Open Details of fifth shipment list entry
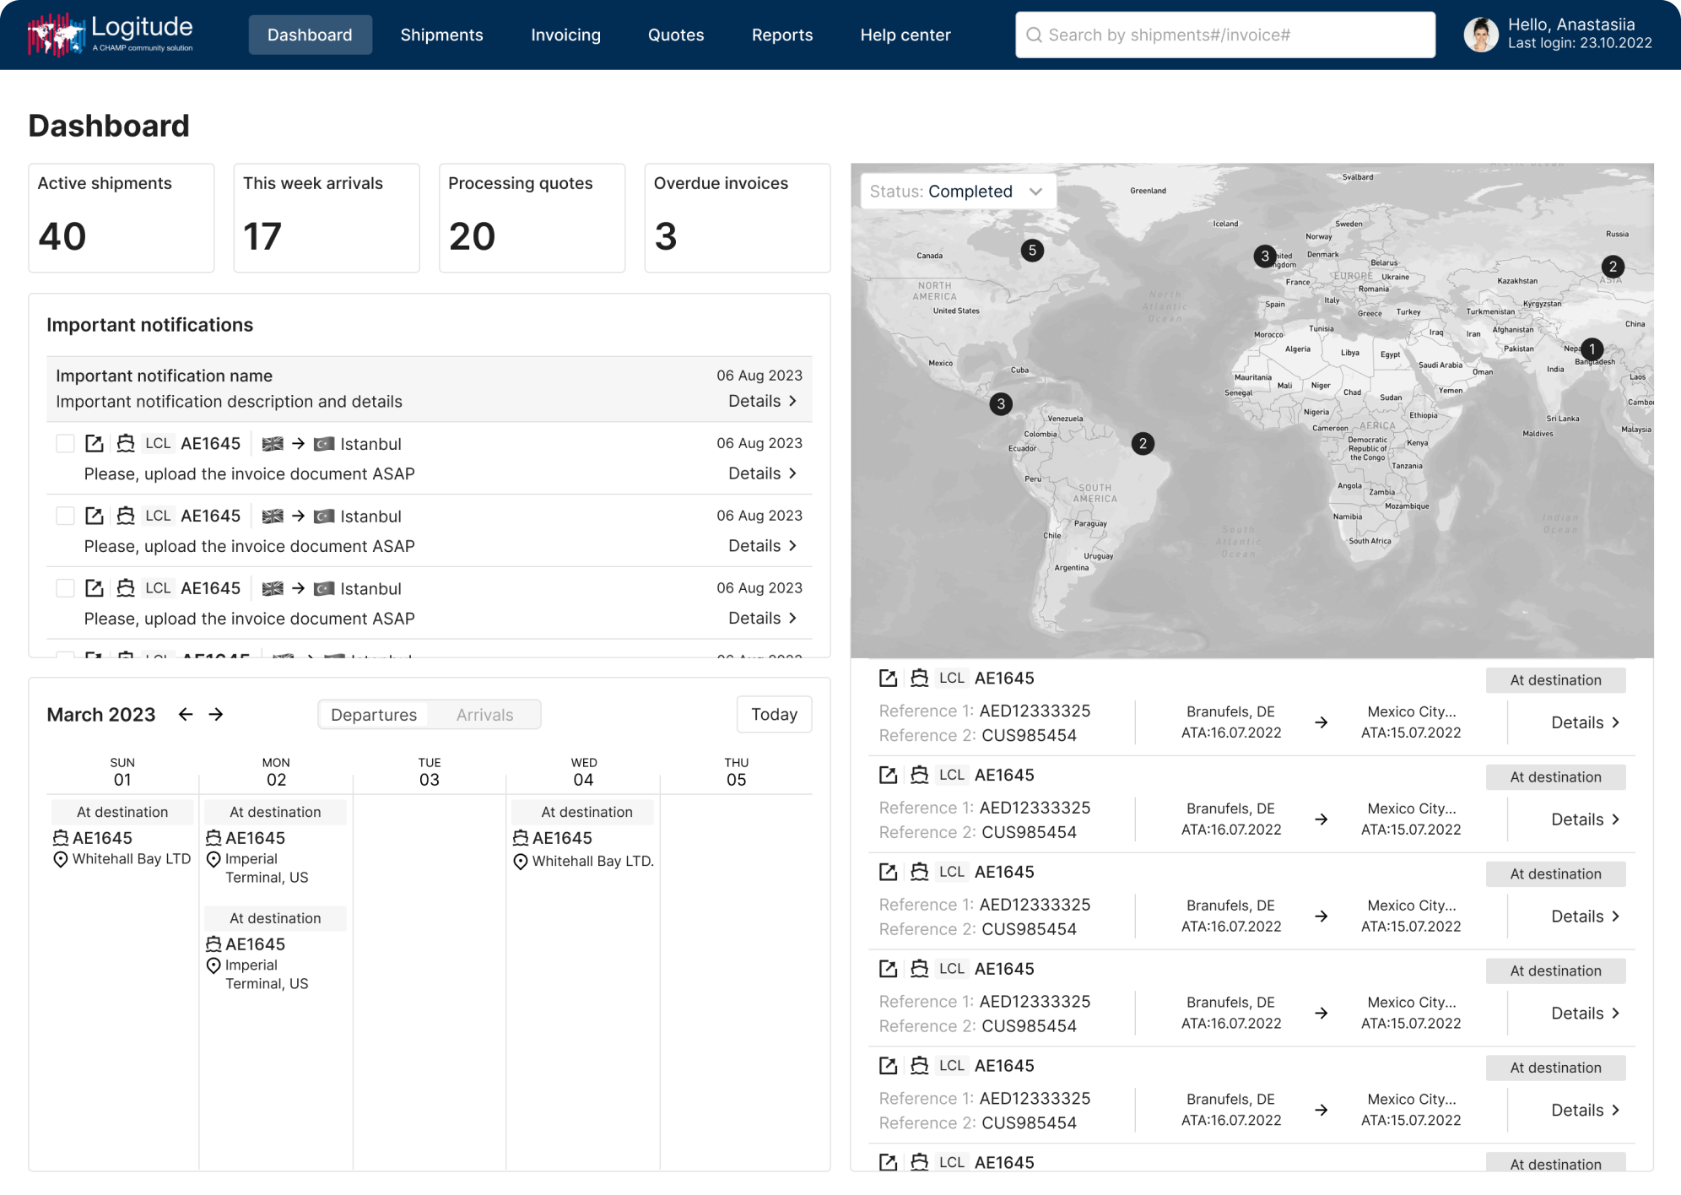 (x=1586, y=1111)
